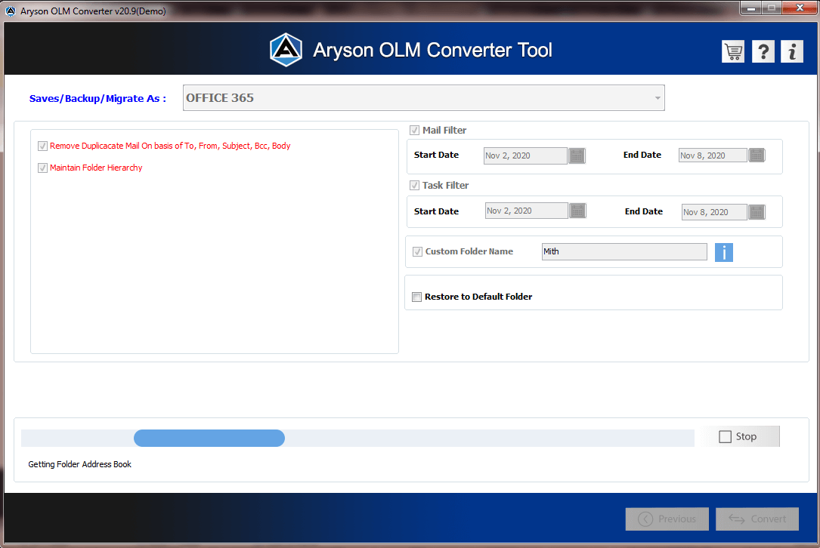
Task: Click Task Filter Start Date field
Action: point(527,211)
